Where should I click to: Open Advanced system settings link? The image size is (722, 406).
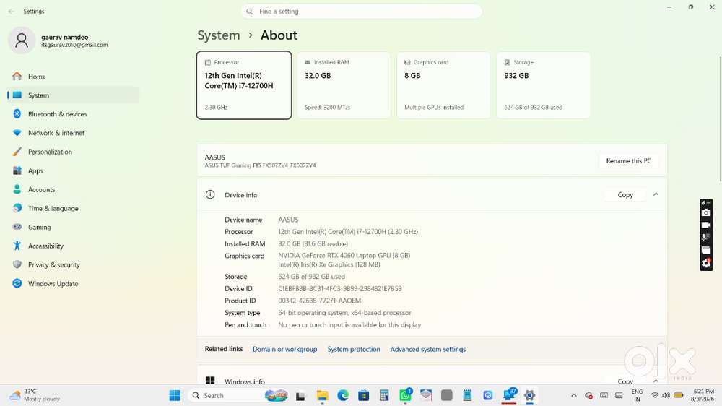428,350
